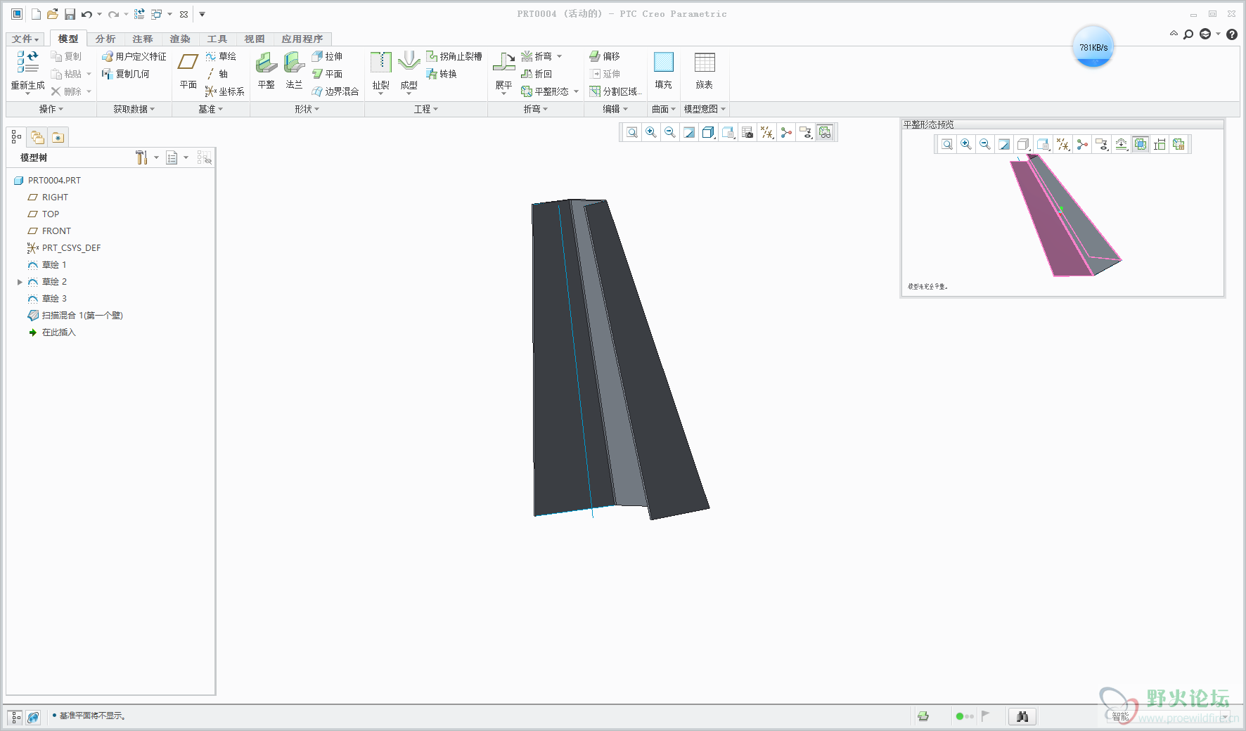Screen dimensions: 1246x731
Task: Open the Operations (操作) group dropdown
Action: [51, 109]
